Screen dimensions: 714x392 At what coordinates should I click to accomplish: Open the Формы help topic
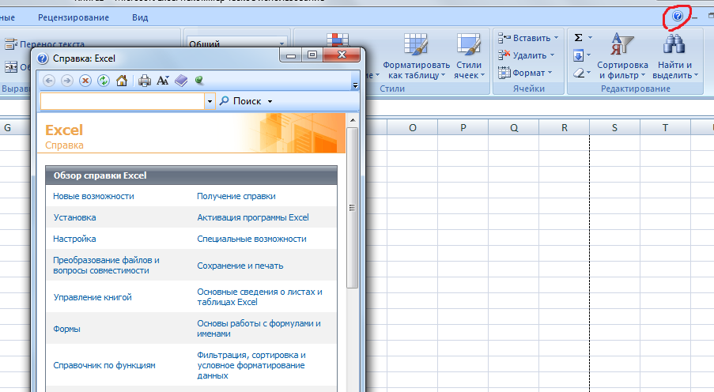[66, 329]
